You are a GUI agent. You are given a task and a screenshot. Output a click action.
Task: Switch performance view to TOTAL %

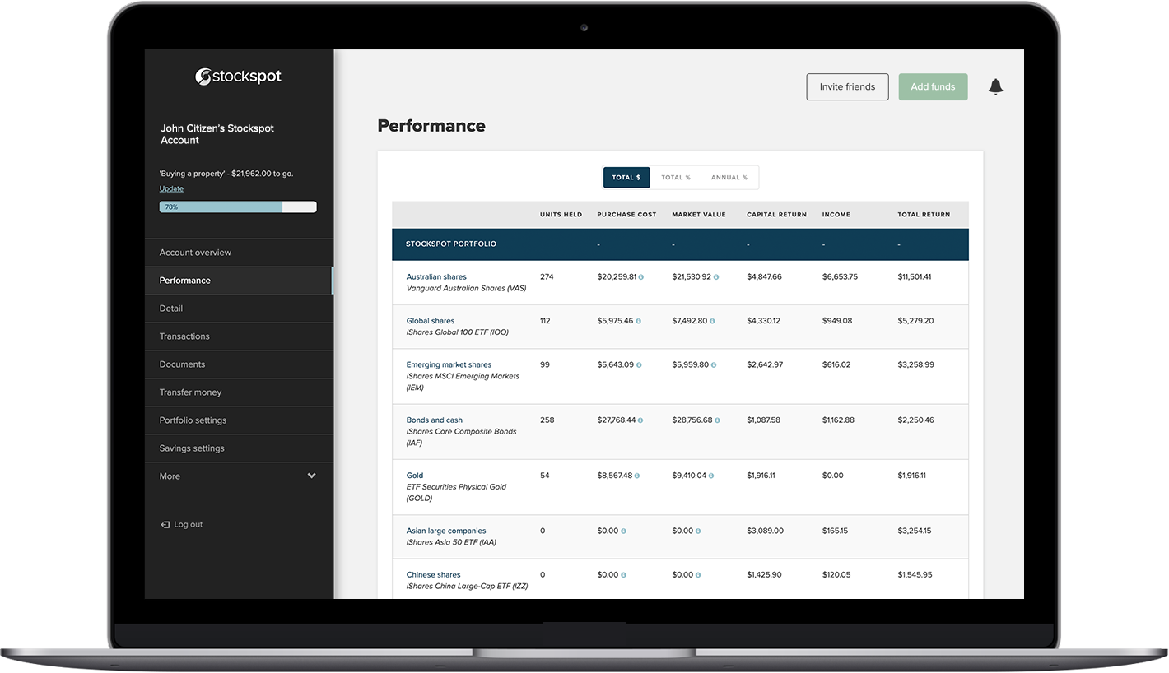point(675,177)
